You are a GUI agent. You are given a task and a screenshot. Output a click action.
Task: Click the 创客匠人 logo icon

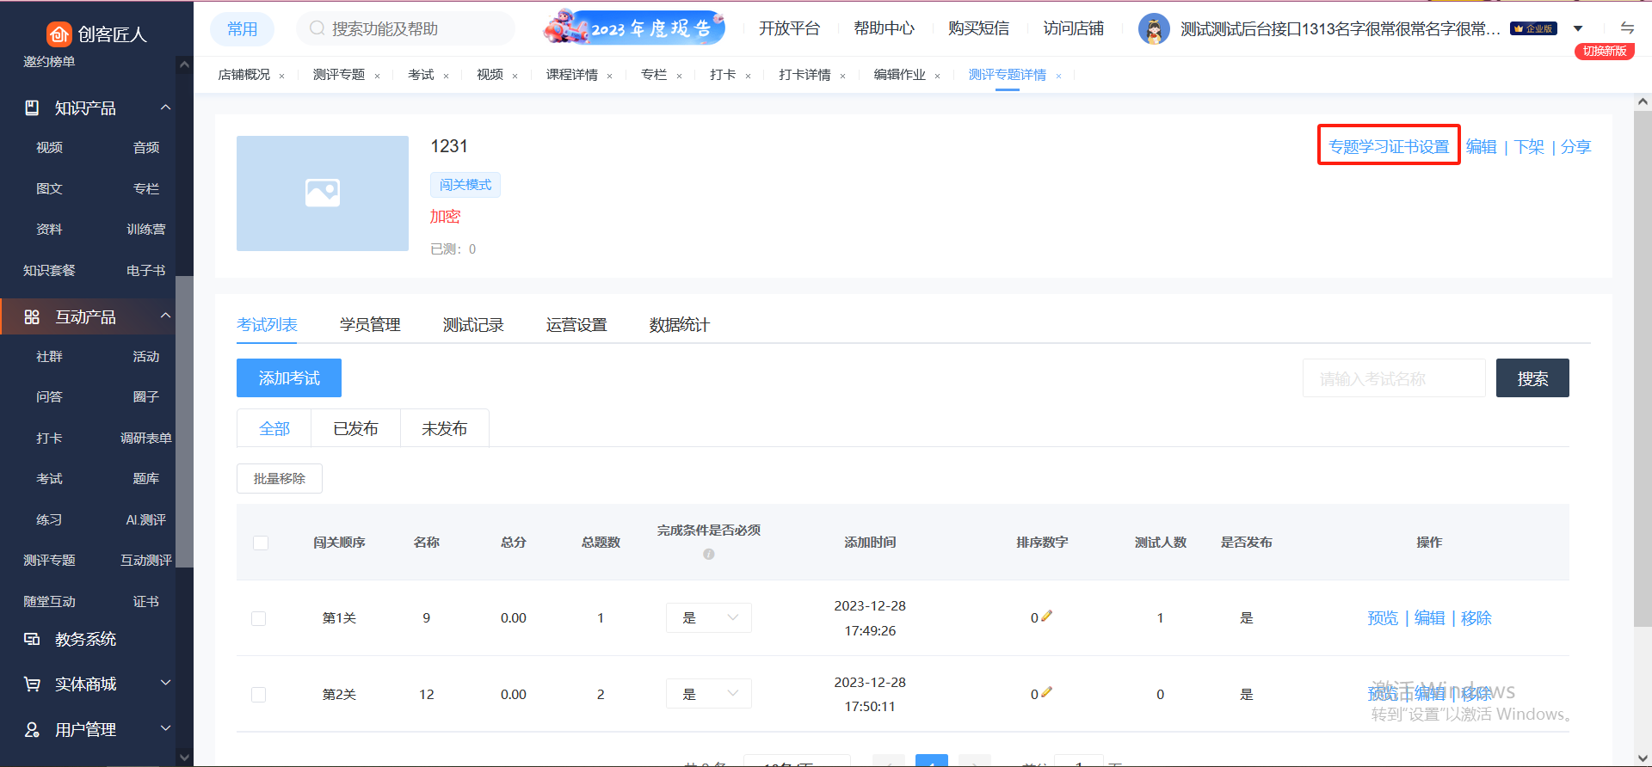(x=59, y=34)
